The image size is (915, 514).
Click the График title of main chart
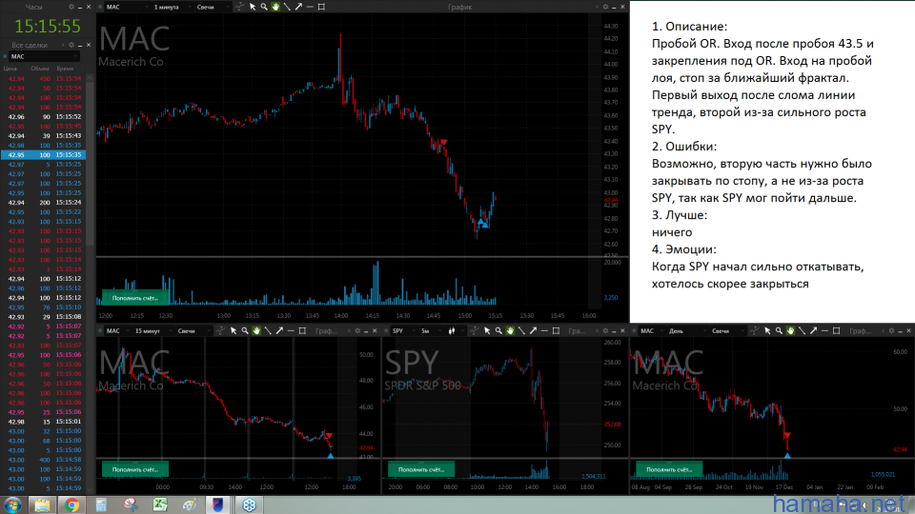click(x=459, y=7)
